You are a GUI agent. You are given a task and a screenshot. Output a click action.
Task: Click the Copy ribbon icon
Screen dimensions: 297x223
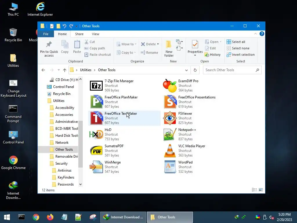tap(65, 44)
